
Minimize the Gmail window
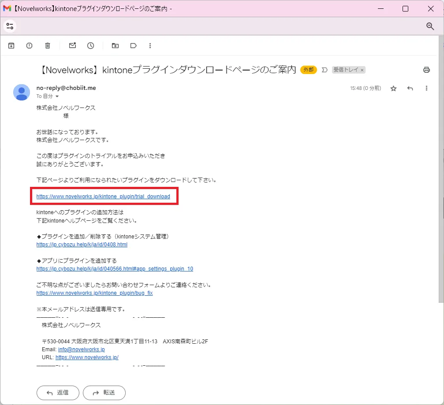coord(381,8)
